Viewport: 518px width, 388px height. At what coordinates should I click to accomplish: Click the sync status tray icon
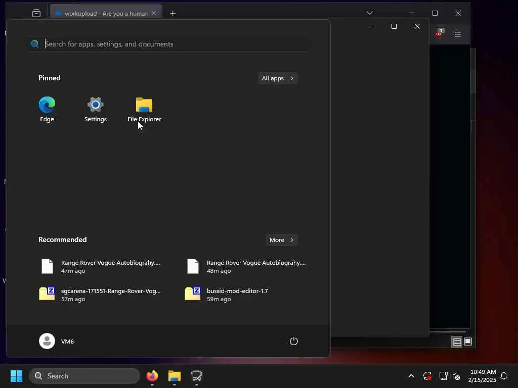click(427, 376)
